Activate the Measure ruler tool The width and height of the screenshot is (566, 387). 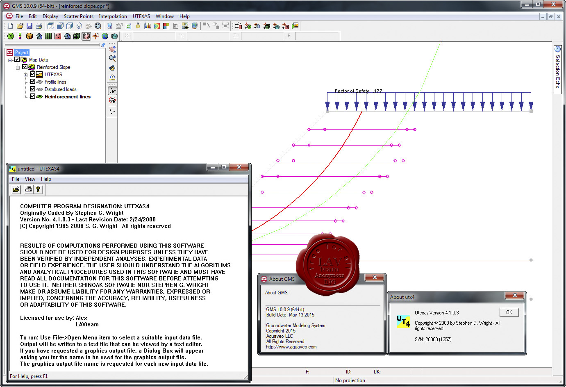click(x=112, y=77)
